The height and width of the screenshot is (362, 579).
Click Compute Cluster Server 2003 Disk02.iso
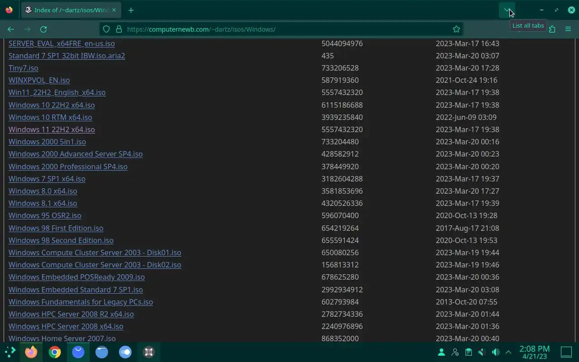point(95,265)
